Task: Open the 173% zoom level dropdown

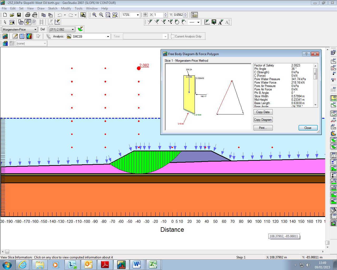Action: pyautogui.click(x=137, y=15)
